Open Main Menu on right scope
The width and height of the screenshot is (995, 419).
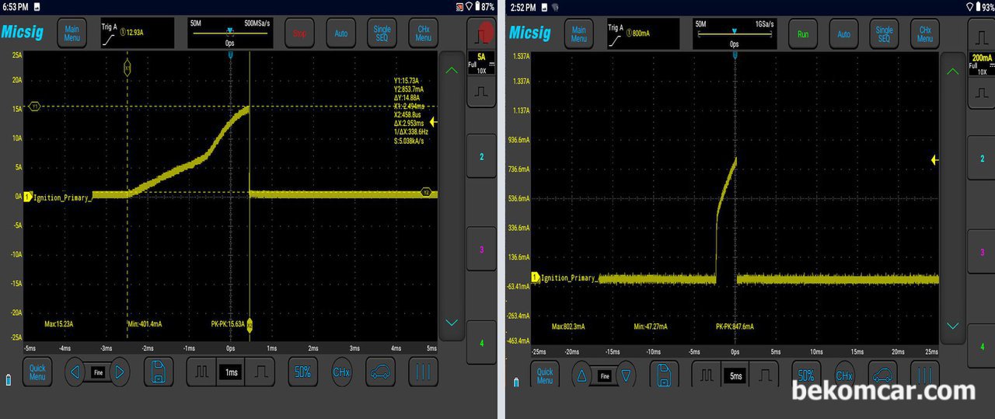pos(579,34)
